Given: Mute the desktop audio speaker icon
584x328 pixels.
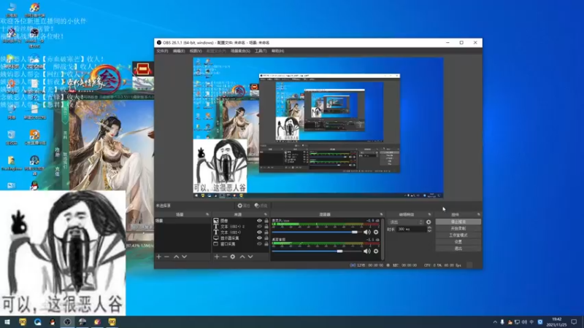Looking at the screenshot, I should (367, 251).
